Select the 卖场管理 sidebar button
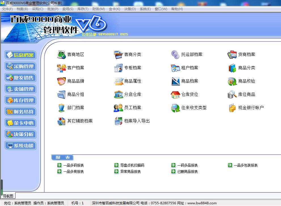Screen dimensions: 281x206 click(x=20, y=89)
